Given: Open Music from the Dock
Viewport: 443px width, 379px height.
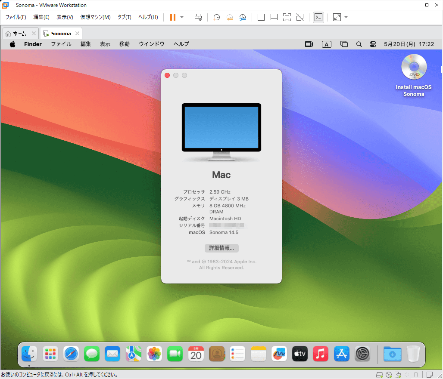Looking at the screenshot, I should click(x=321, y=354).
